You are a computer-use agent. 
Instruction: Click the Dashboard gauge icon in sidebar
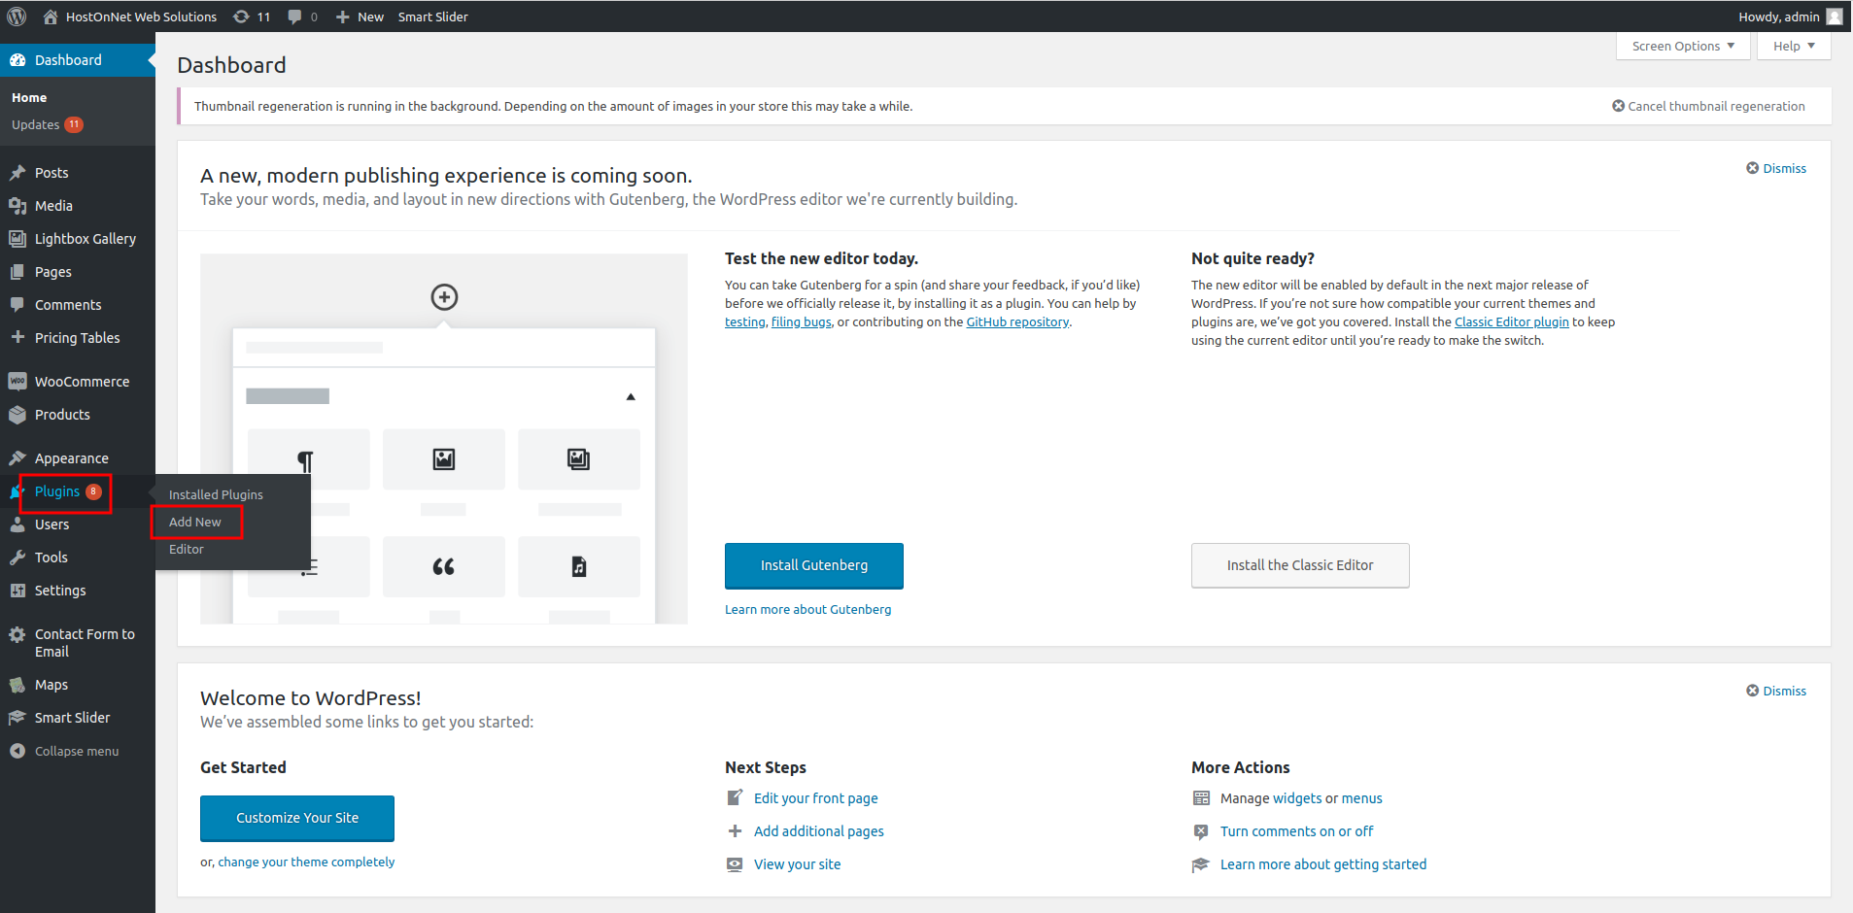17,60
